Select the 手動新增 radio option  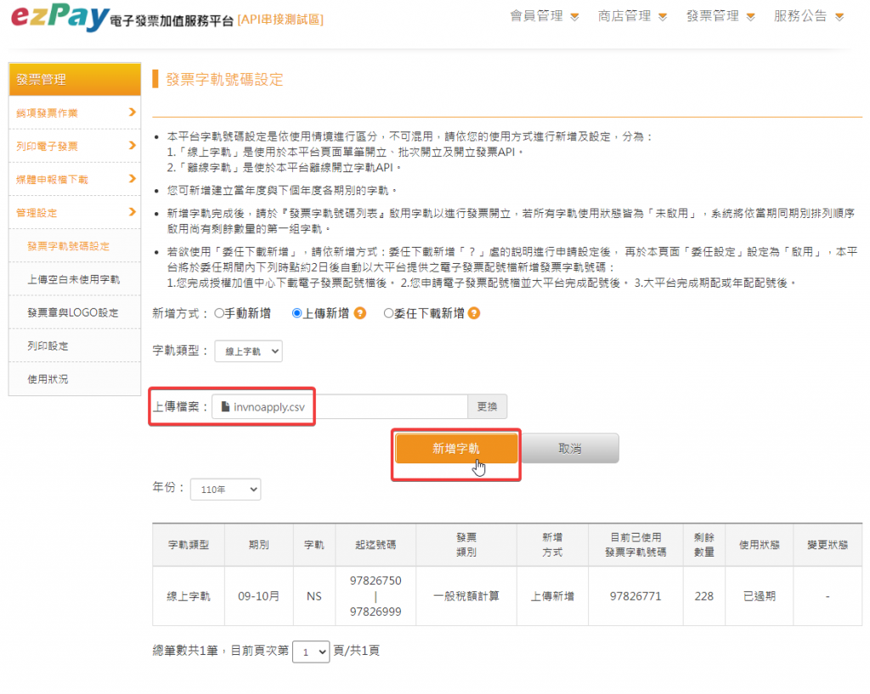coord(219,313)
